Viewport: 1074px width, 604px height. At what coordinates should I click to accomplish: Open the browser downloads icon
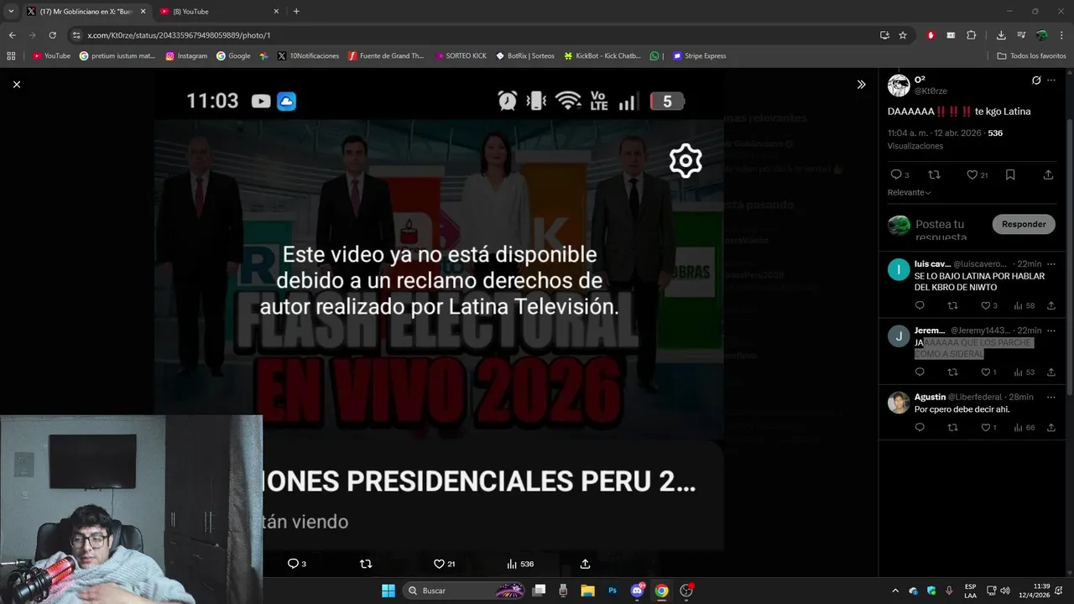[1001, 35]
